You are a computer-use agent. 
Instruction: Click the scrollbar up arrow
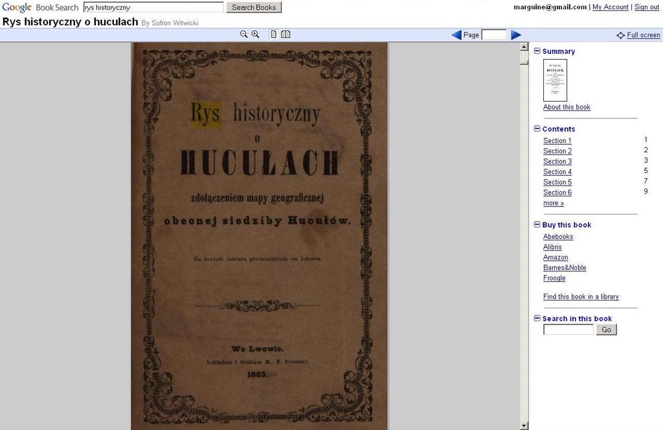tap(524, 47)
